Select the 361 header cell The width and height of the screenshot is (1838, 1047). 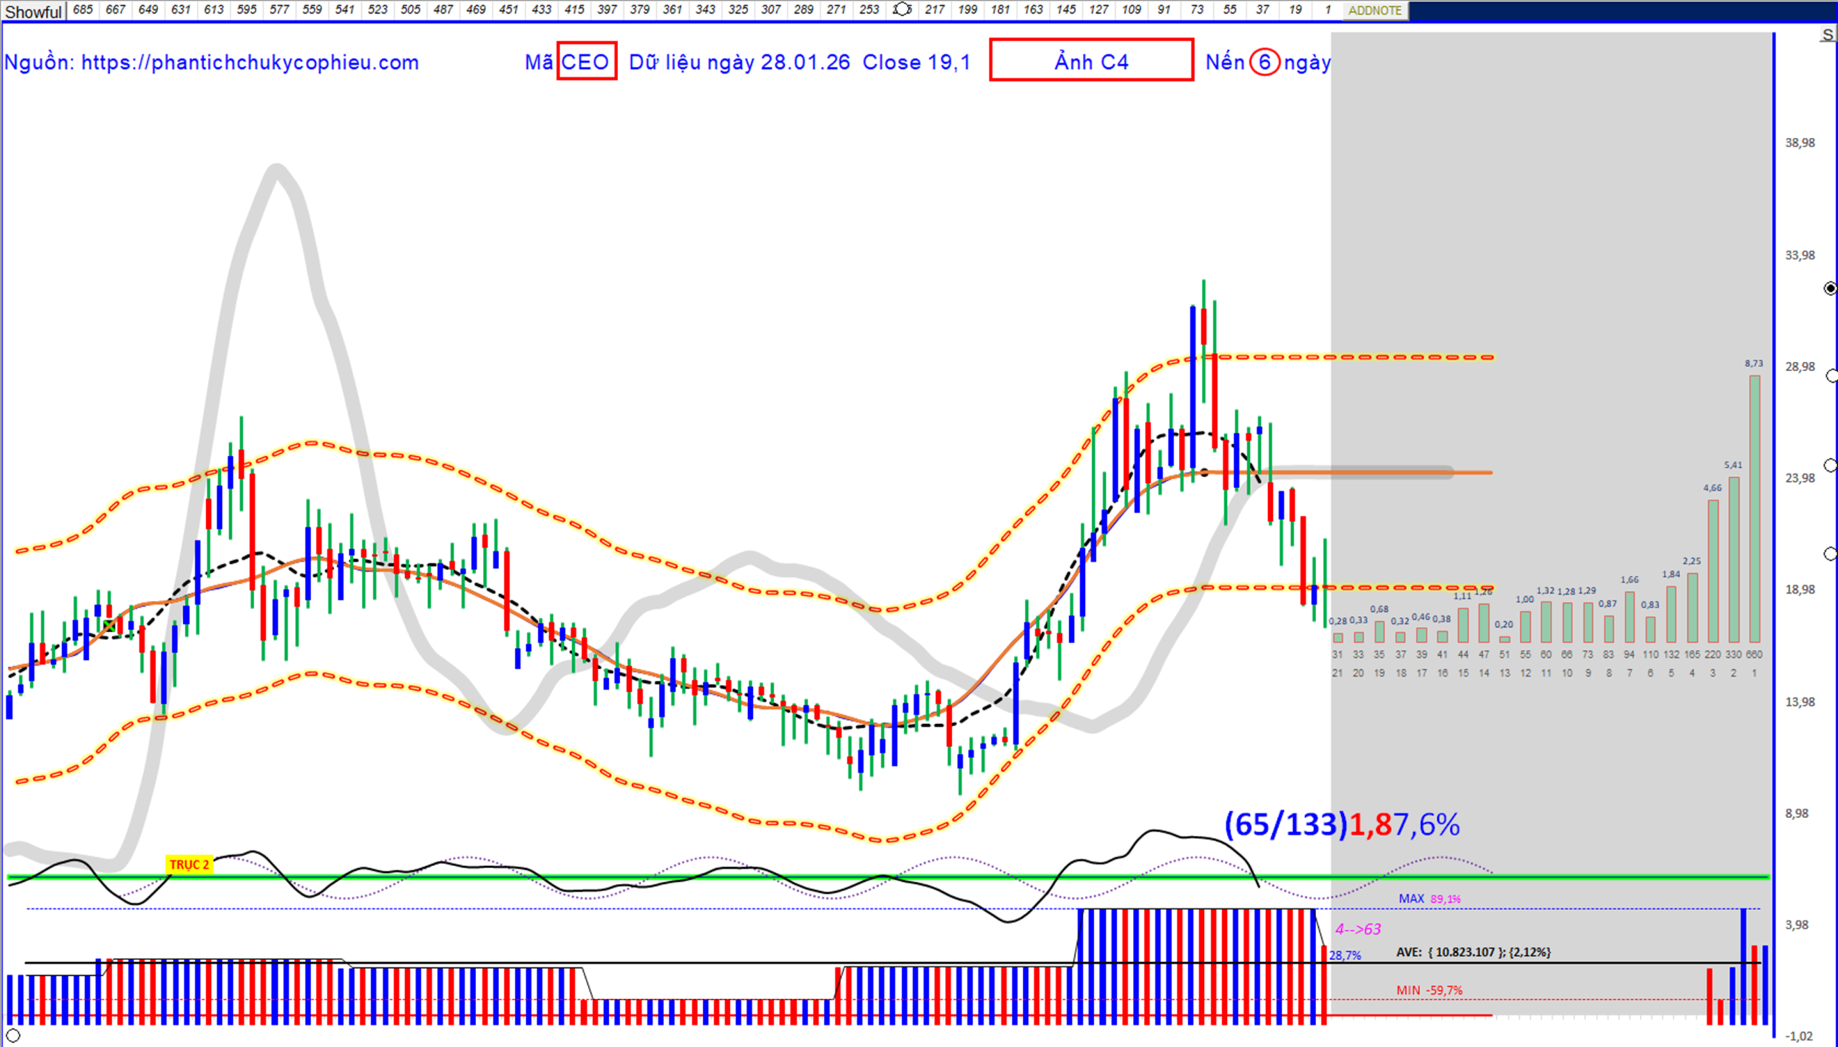point(672,9)
